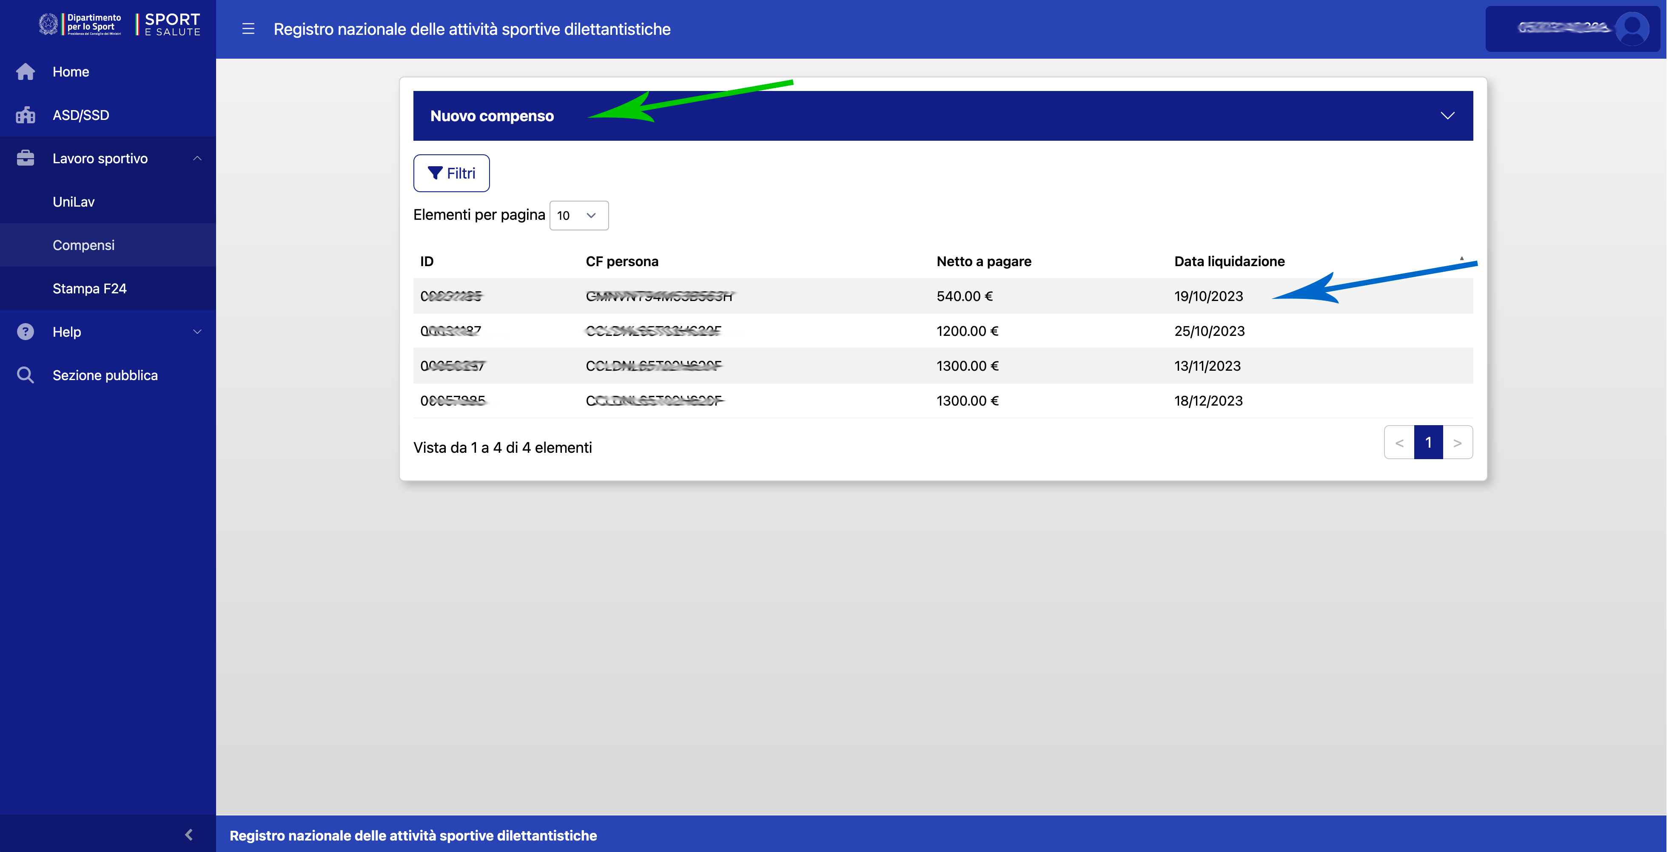Select the Stampa F24 menu item
This screenshot has height=852, width=1669.
tap(89, 289)
